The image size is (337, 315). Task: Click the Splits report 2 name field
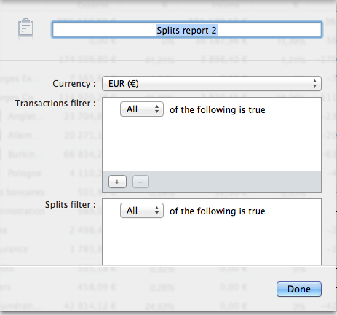click(x=187, y=30)
